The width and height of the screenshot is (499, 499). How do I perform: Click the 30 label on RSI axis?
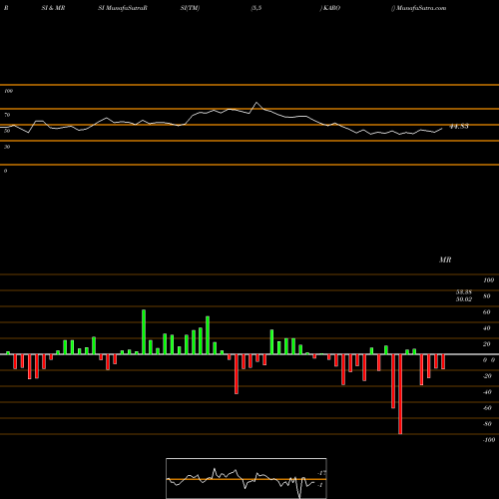7,147
